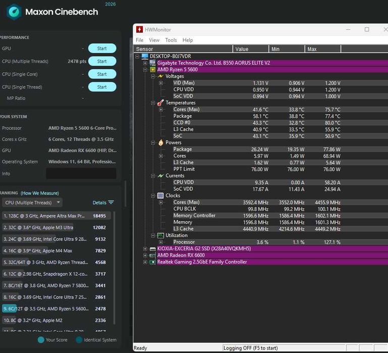The width and height of the screenshot is (388, 353).
Task: Expand the Gigabyte B550 AORUS ELITE V2 node
Action: tap(145, 63)
